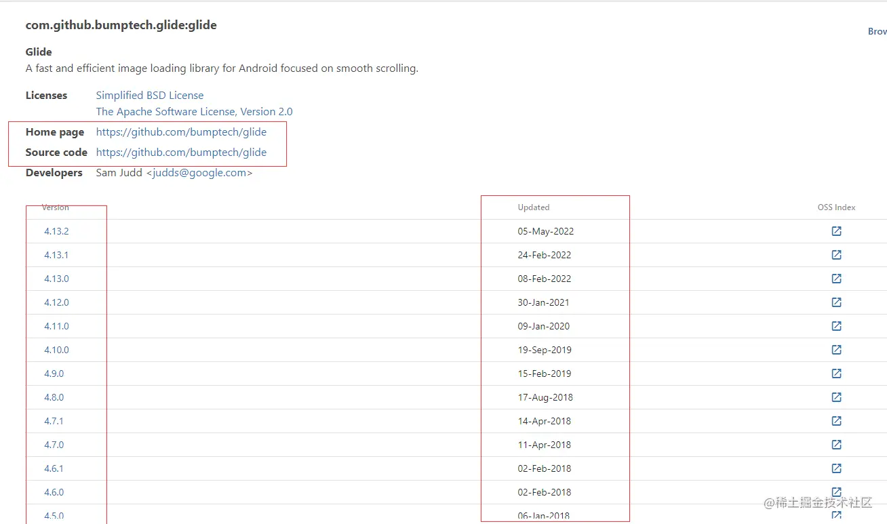Select the date 09-Jan-2020
This screenshot has width=887, height=524.
point(544,326)
